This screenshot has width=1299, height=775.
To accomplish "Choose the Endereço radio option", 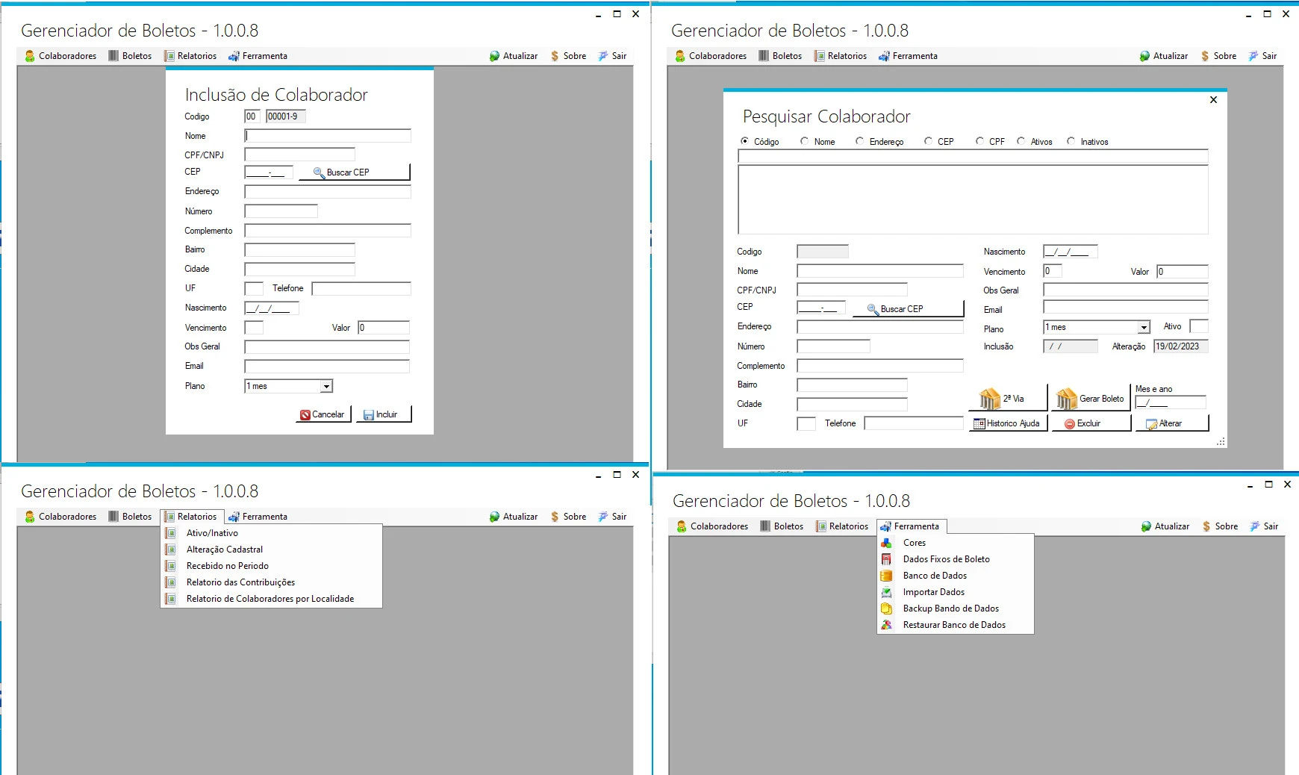I will (860, 141).
